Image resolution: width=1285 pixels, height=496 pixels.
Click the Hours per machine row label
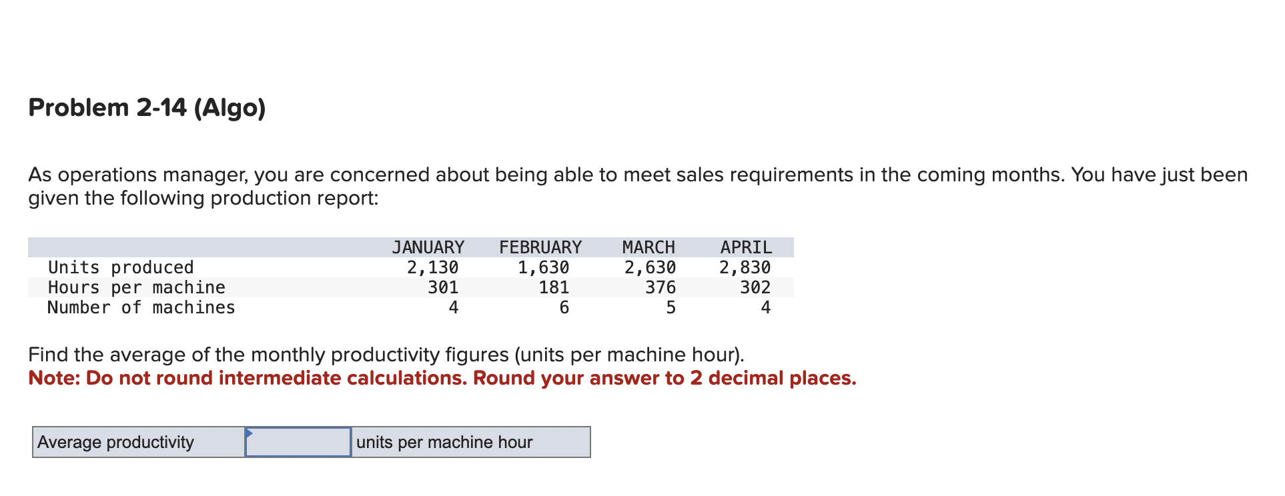pyautogui.click(x=136, y=287)
